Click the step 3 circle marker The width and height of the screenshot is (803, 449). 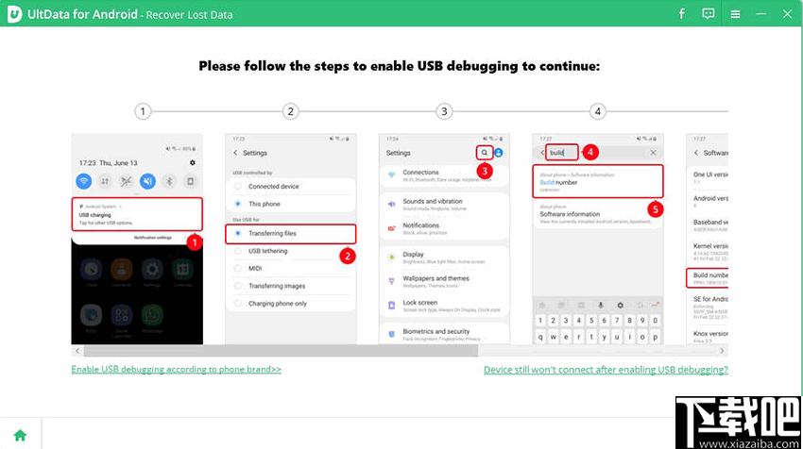pos(444,111)
